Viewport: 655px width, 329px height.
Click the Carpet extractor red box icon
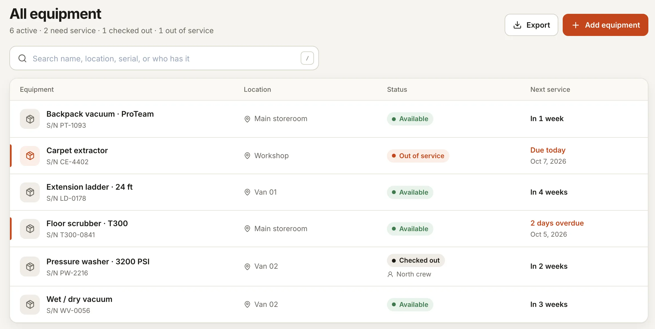coord(30,156)
